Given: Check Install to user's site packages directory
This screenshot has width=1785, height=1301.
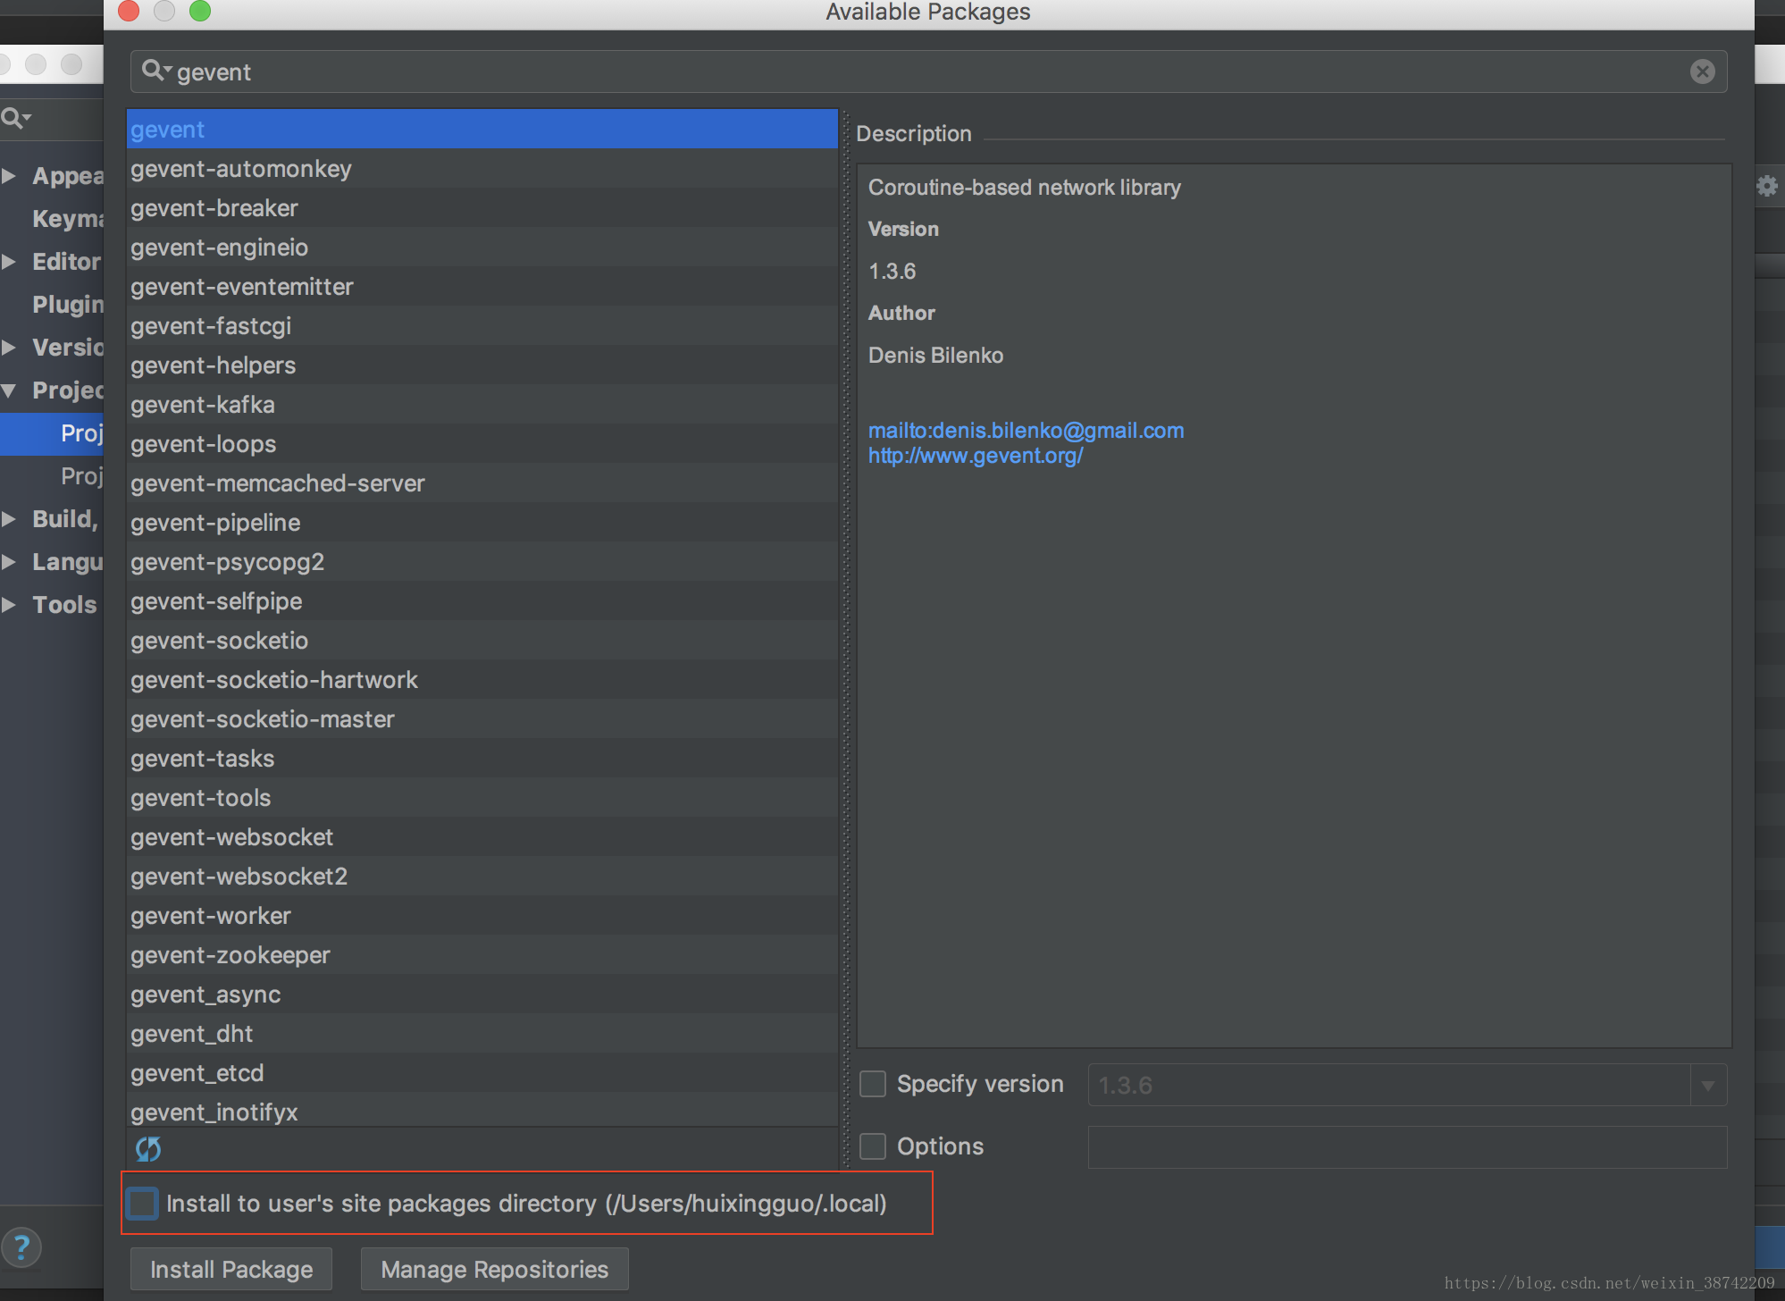Looking at the screenshot, I should 143,1204.
